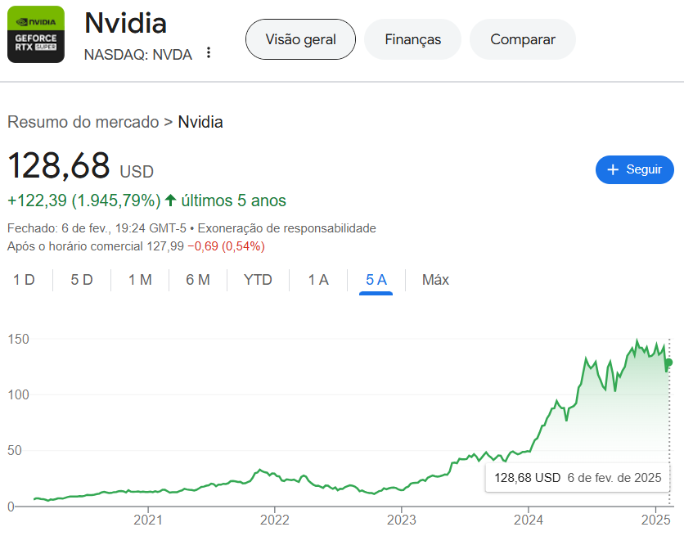This screenshot has height=536, width=684.
Task: Select the Visão geral tab
Action: click(x=300, y=39)
